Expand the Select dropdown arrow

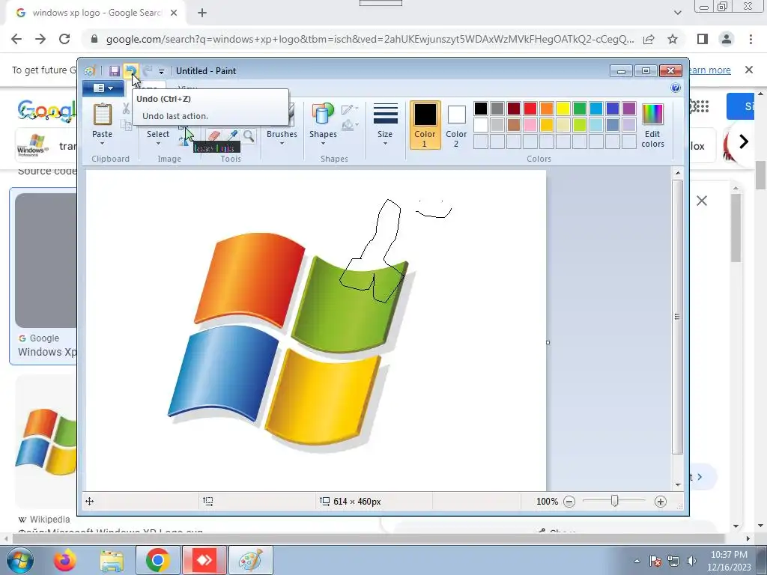coord(158,143)
